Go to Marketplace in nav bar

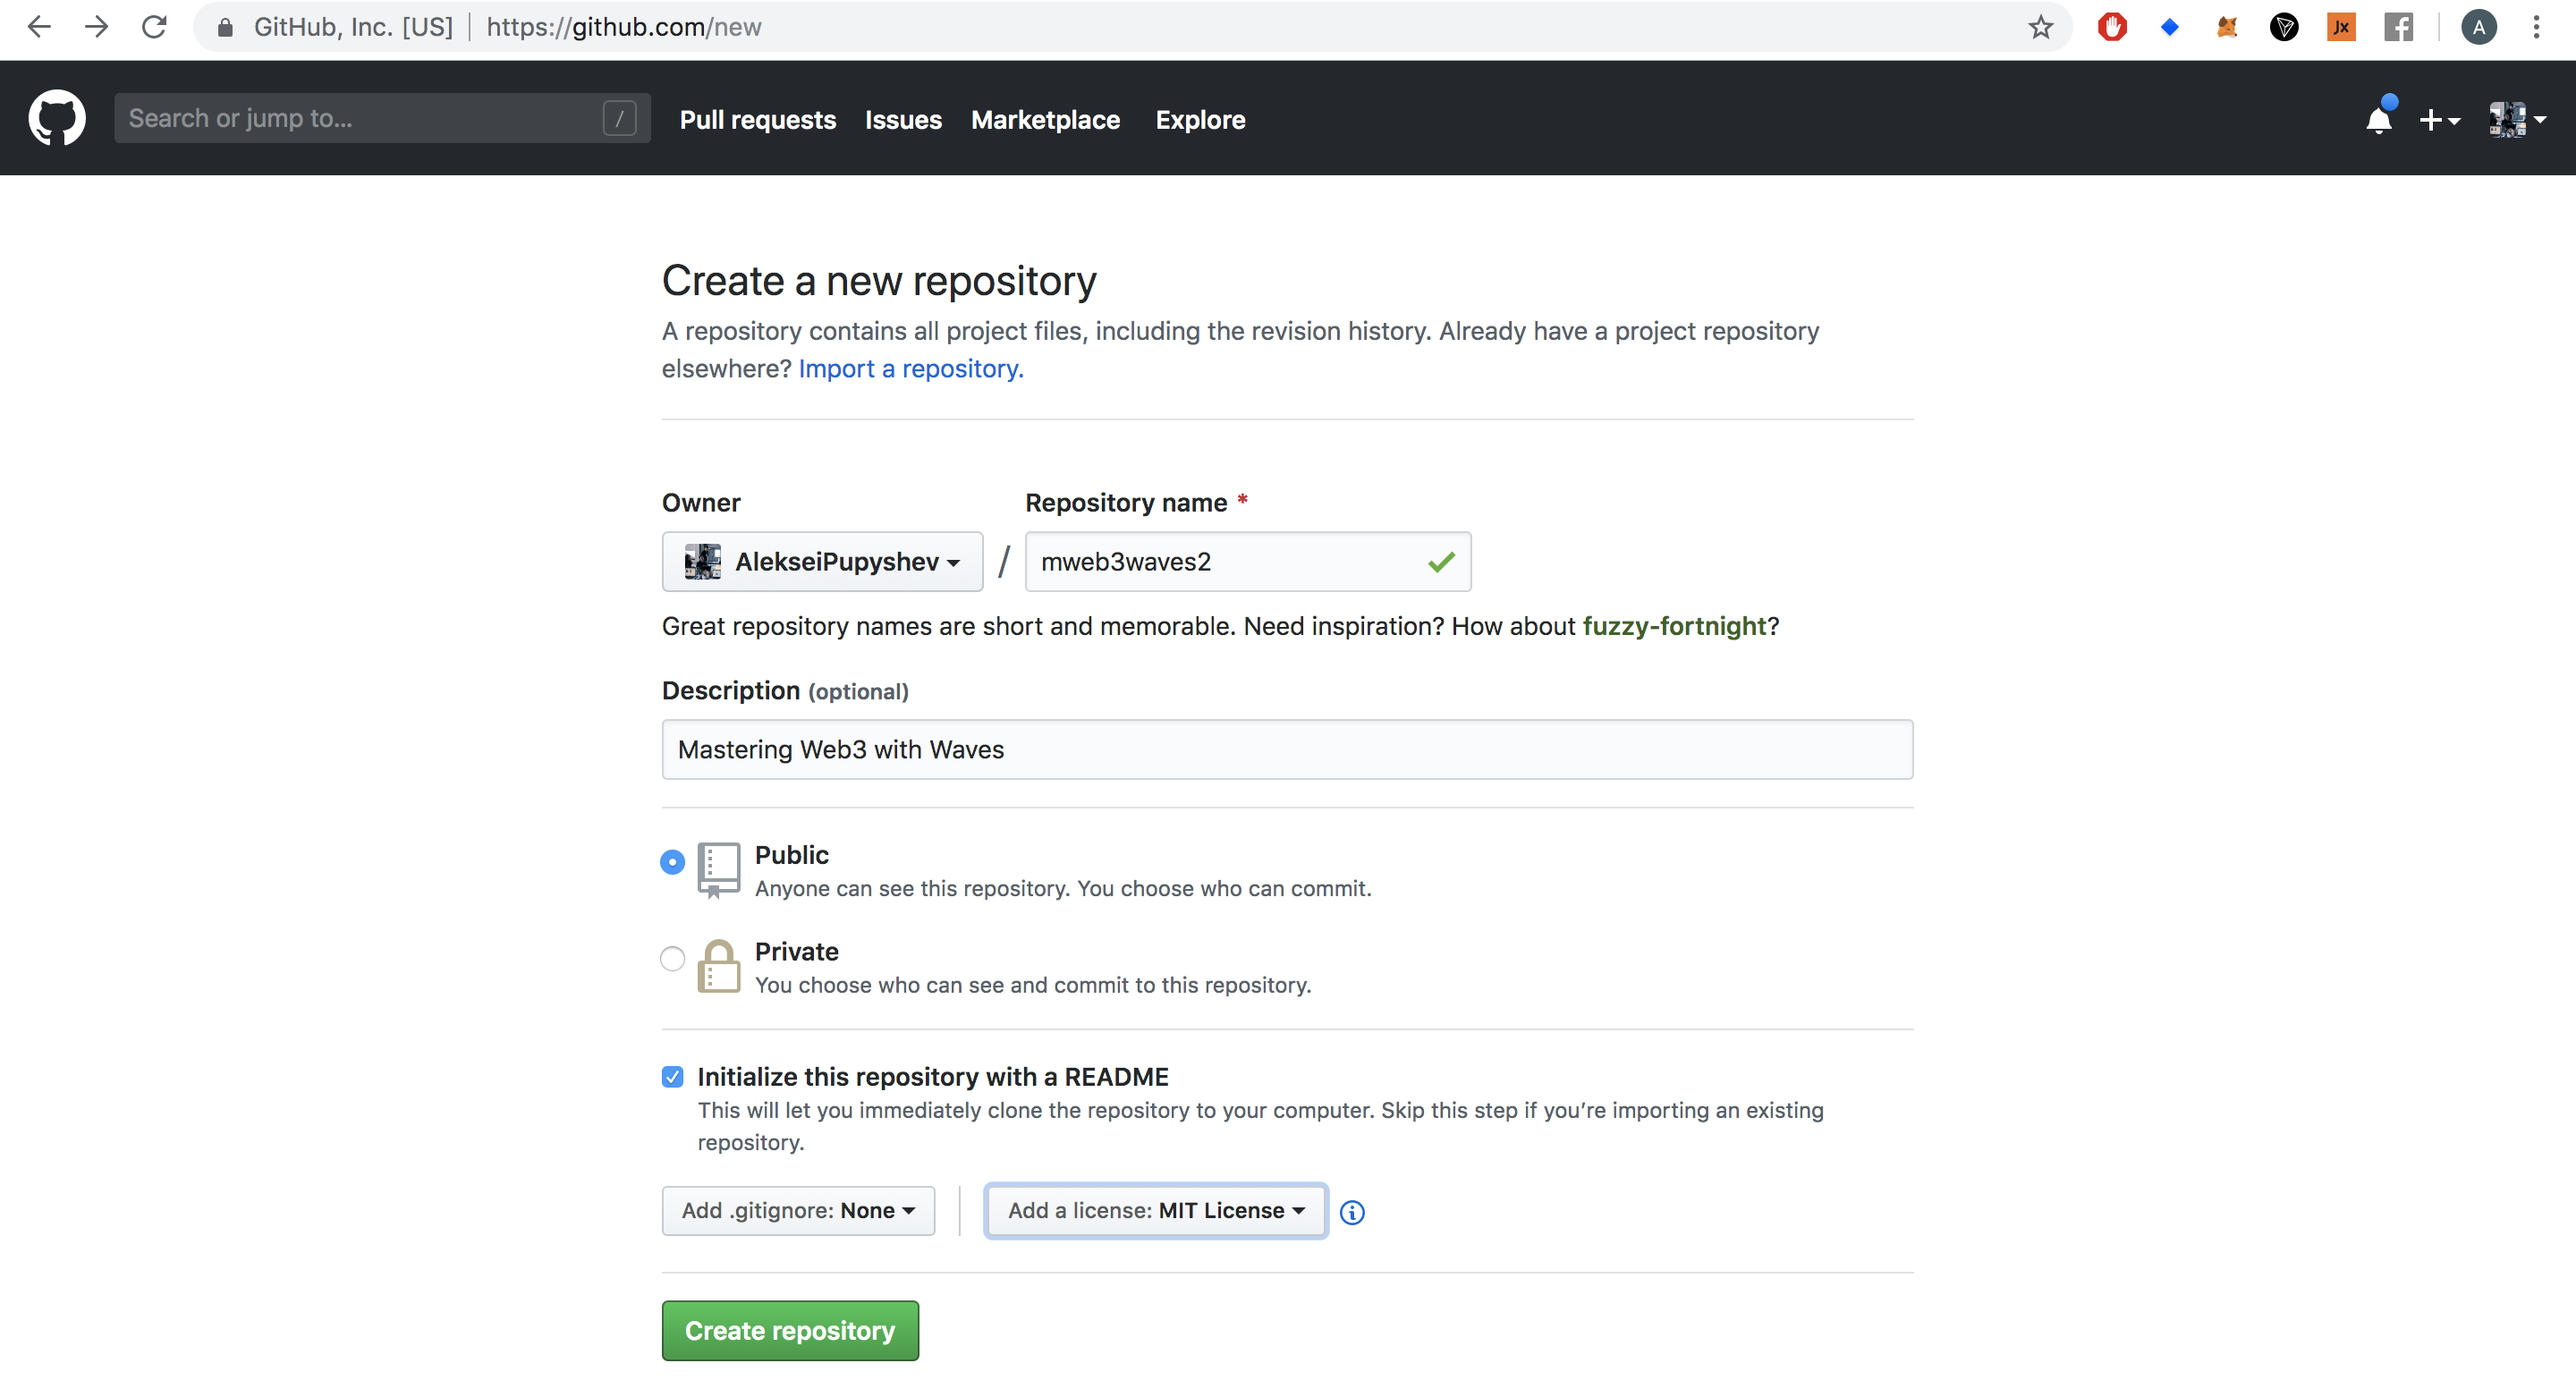(x=1045, y=120)
